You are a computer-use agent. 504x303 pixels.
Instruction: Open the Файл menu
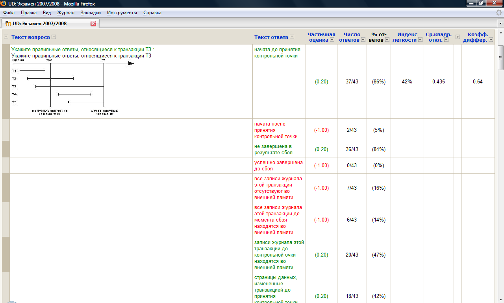[9, 13]
